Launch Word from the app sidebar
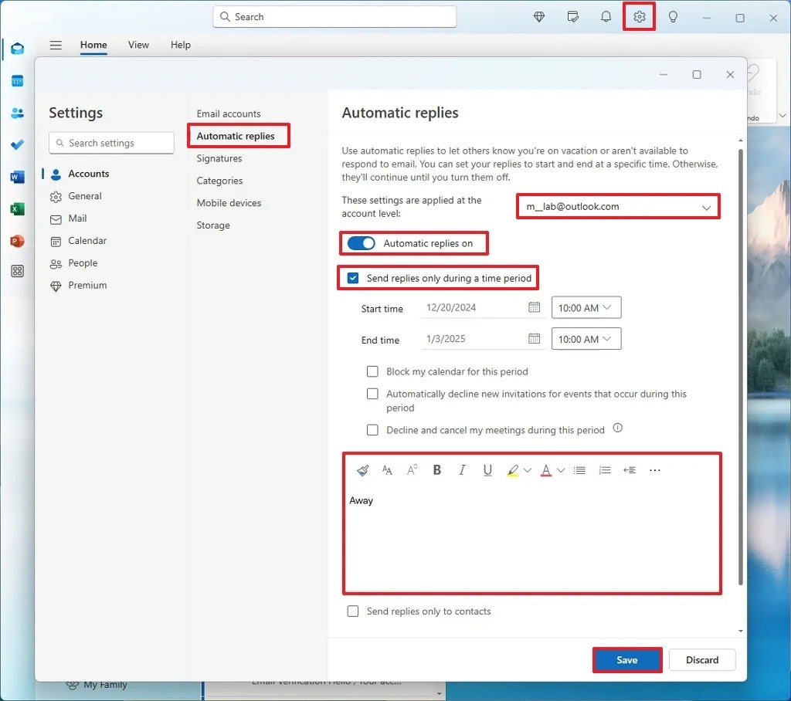The width and height of the screenshot is (791, 701). [x=17, y=176]
